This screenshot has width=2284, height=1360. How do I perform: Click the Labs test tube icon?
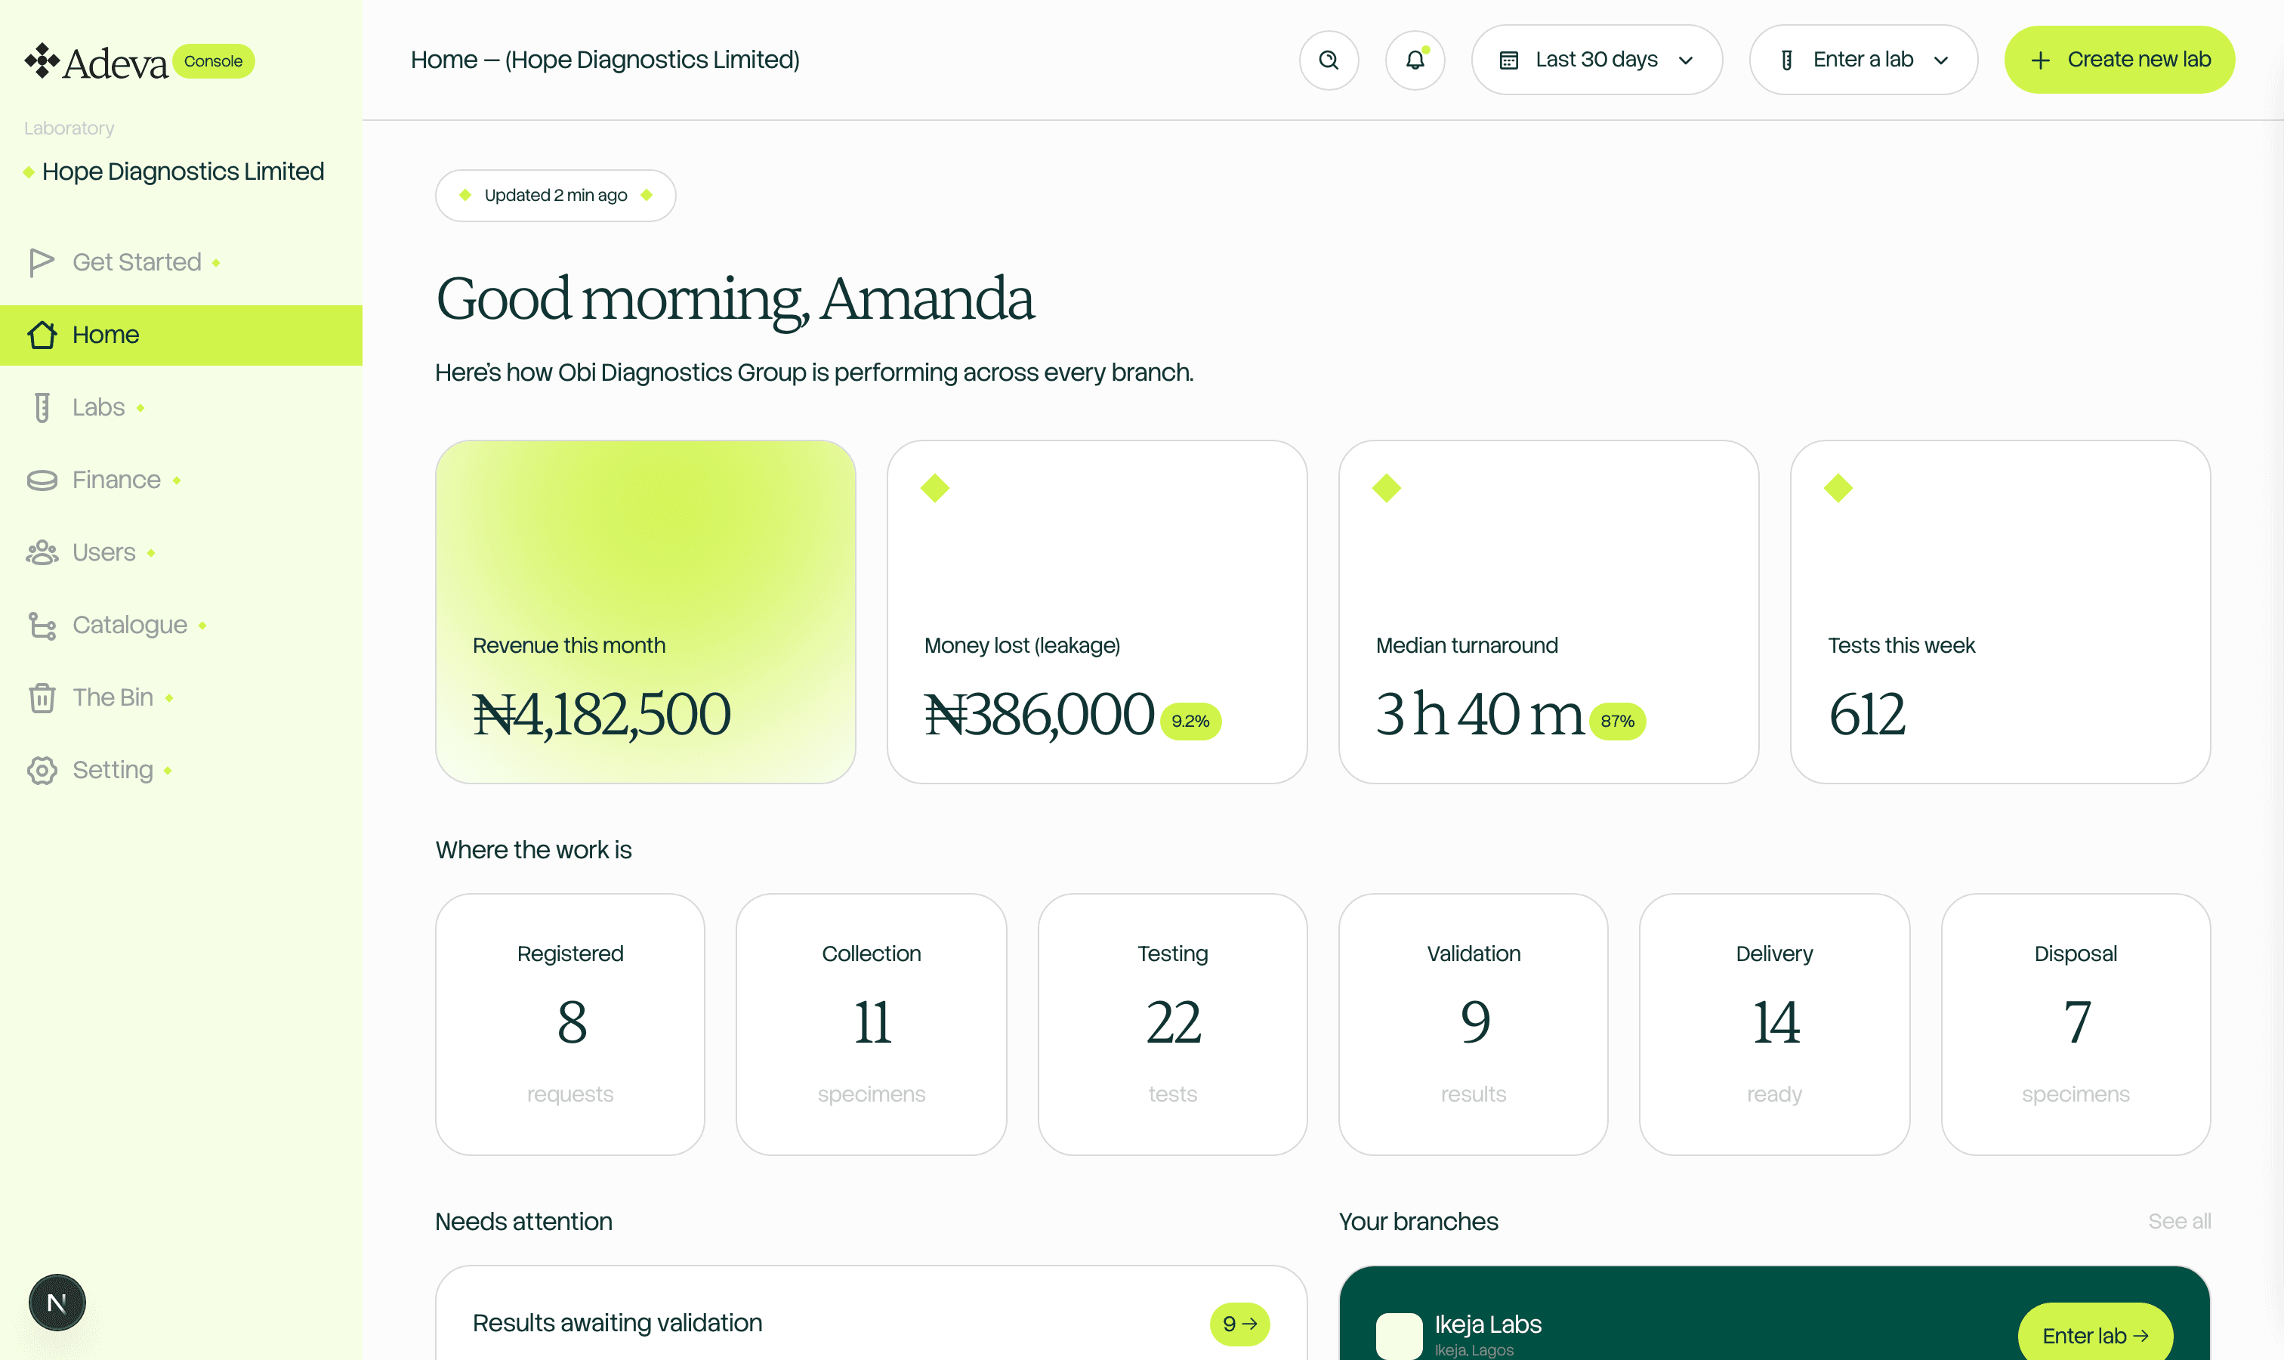(x=42, y=407)
